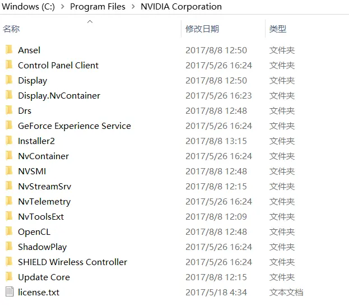Click NvToolsExt date 2017/8/8 12:09
The width and height of the screenshot is (349, 306).
(x=216, y=217)
